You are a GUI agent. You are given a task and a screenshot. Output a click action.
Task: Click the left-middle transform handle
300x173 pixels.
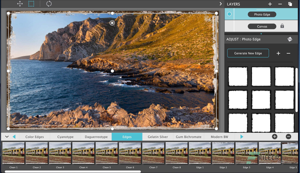(x=8, y=71)
